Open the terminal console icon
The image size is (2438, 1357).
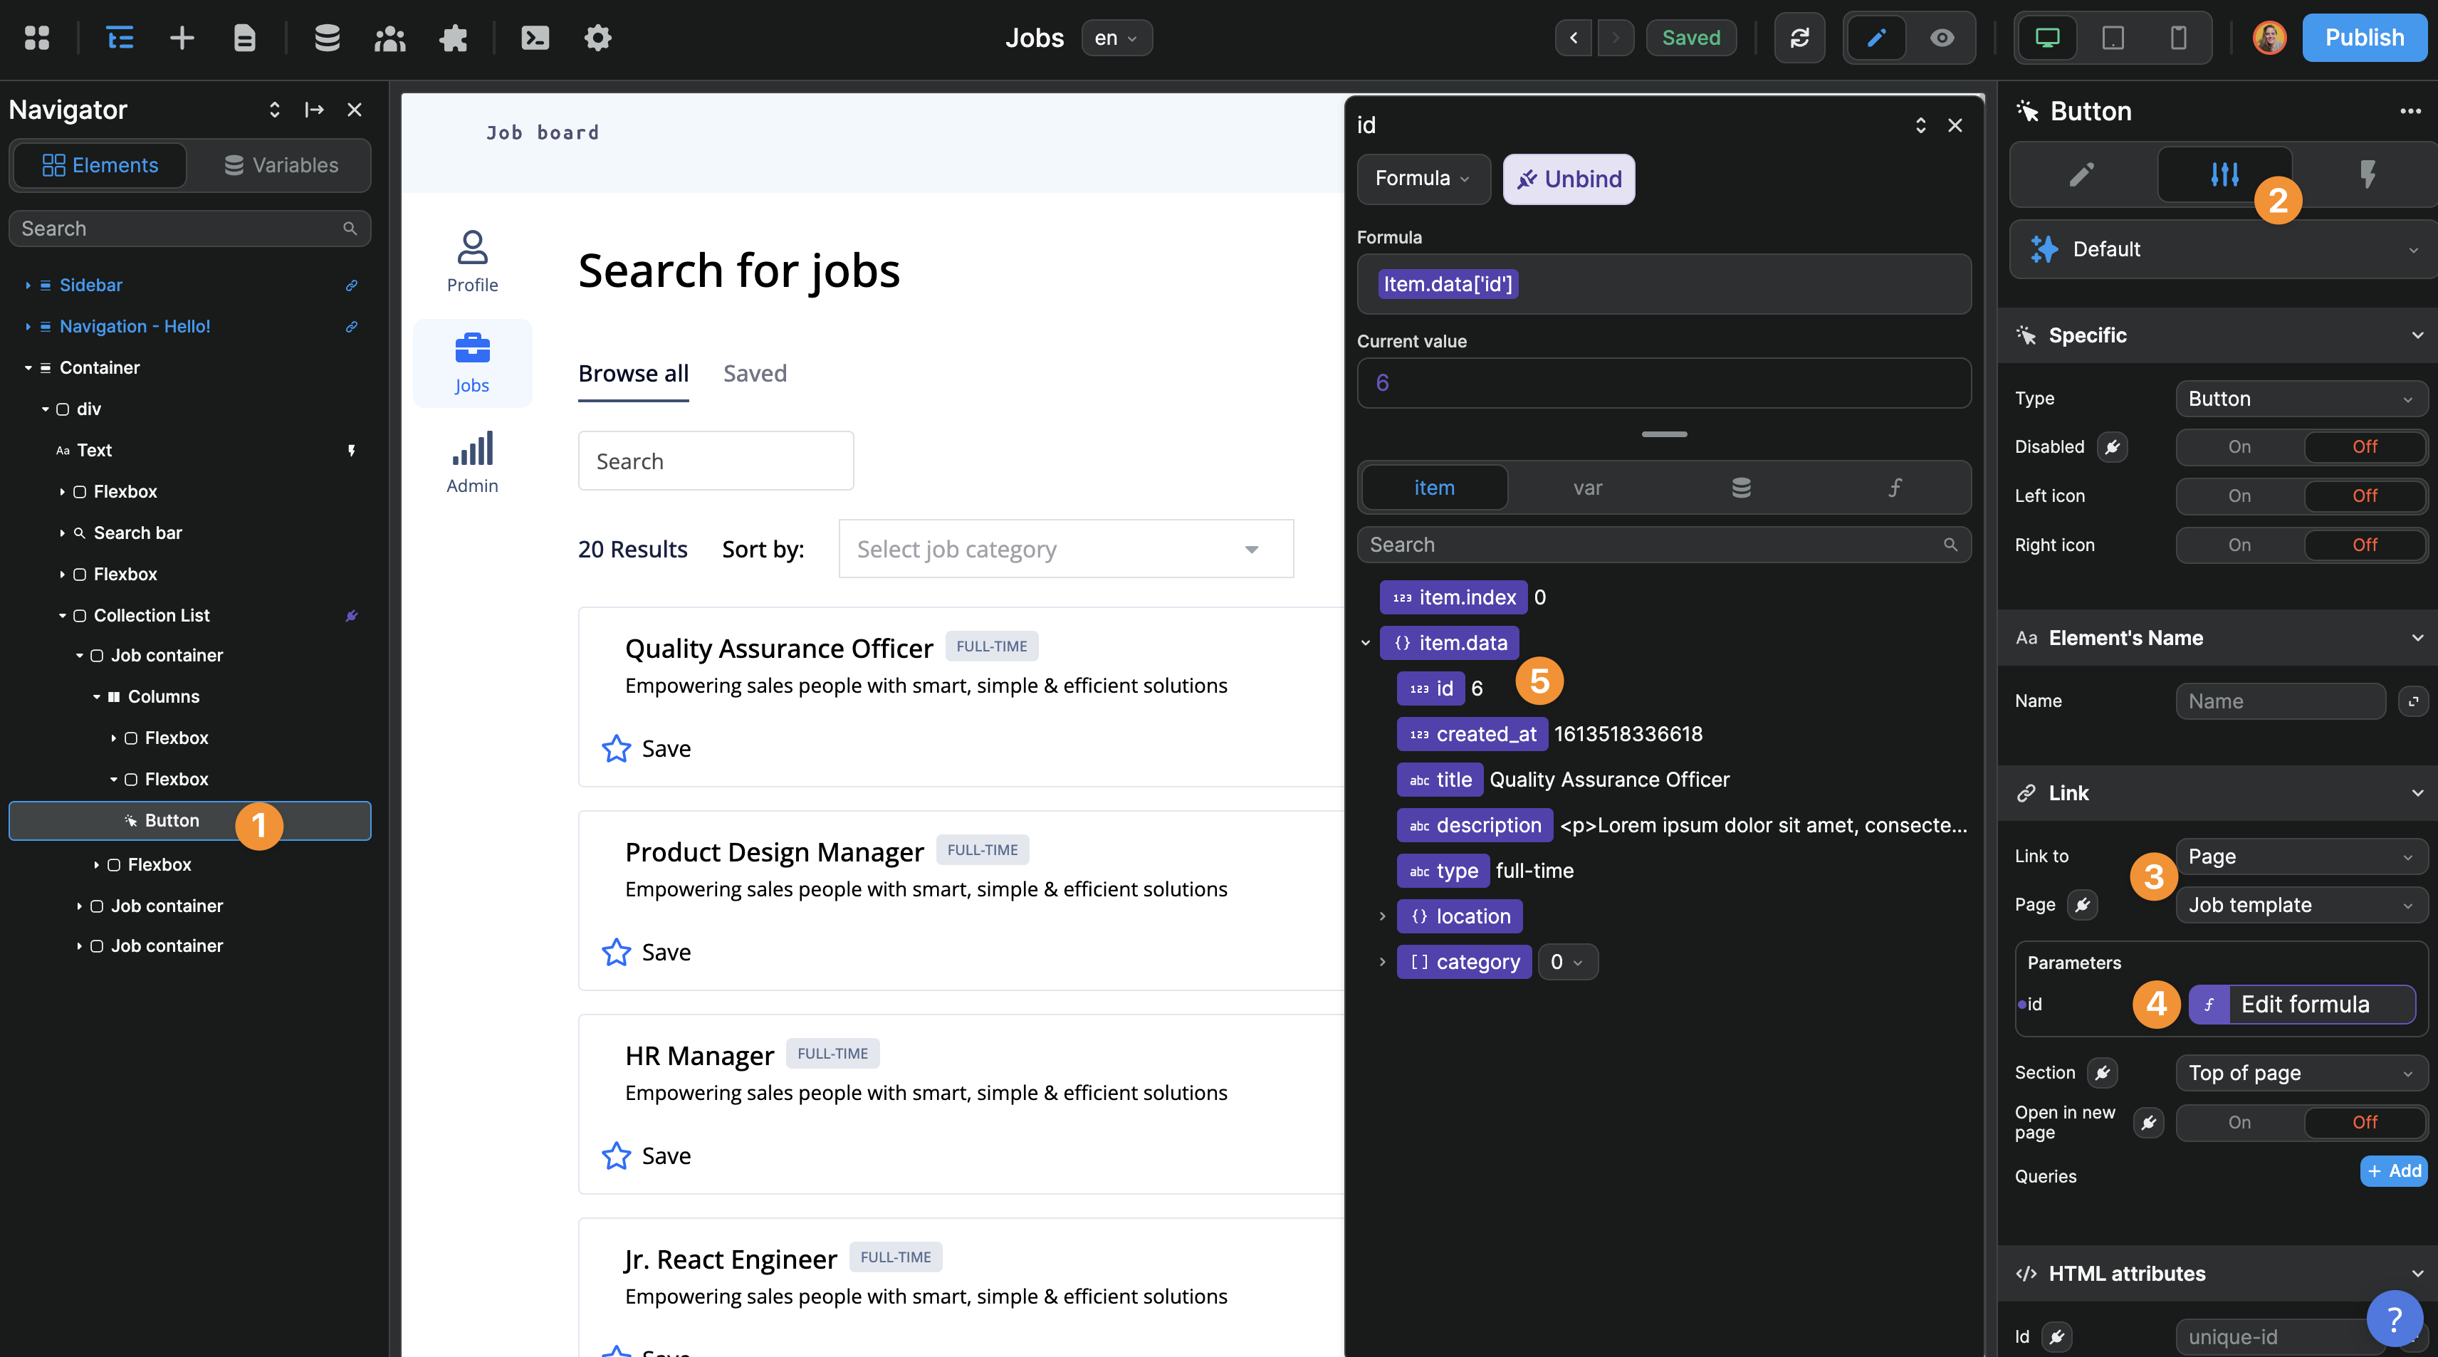pos(534,38)
